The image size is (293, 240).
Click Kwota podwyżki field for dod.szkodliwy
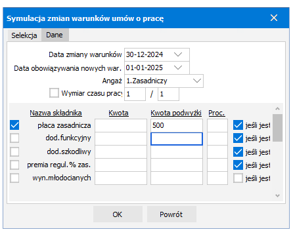(177, 151)
